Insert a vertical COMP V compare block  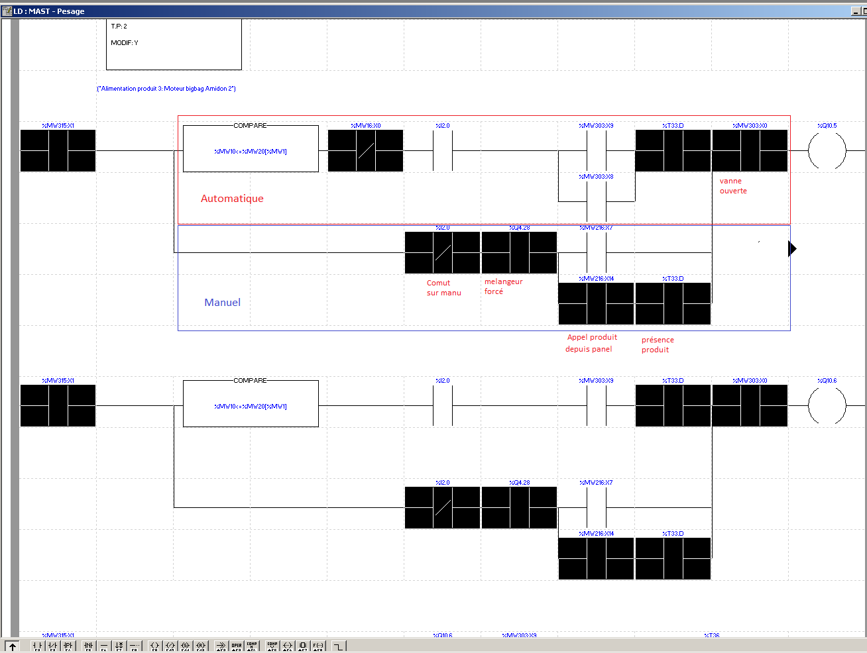[x=272, y=646]
